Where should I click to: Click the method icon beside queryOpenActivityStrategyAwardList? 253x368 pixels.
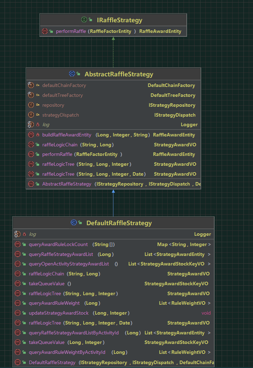point(18,264)
